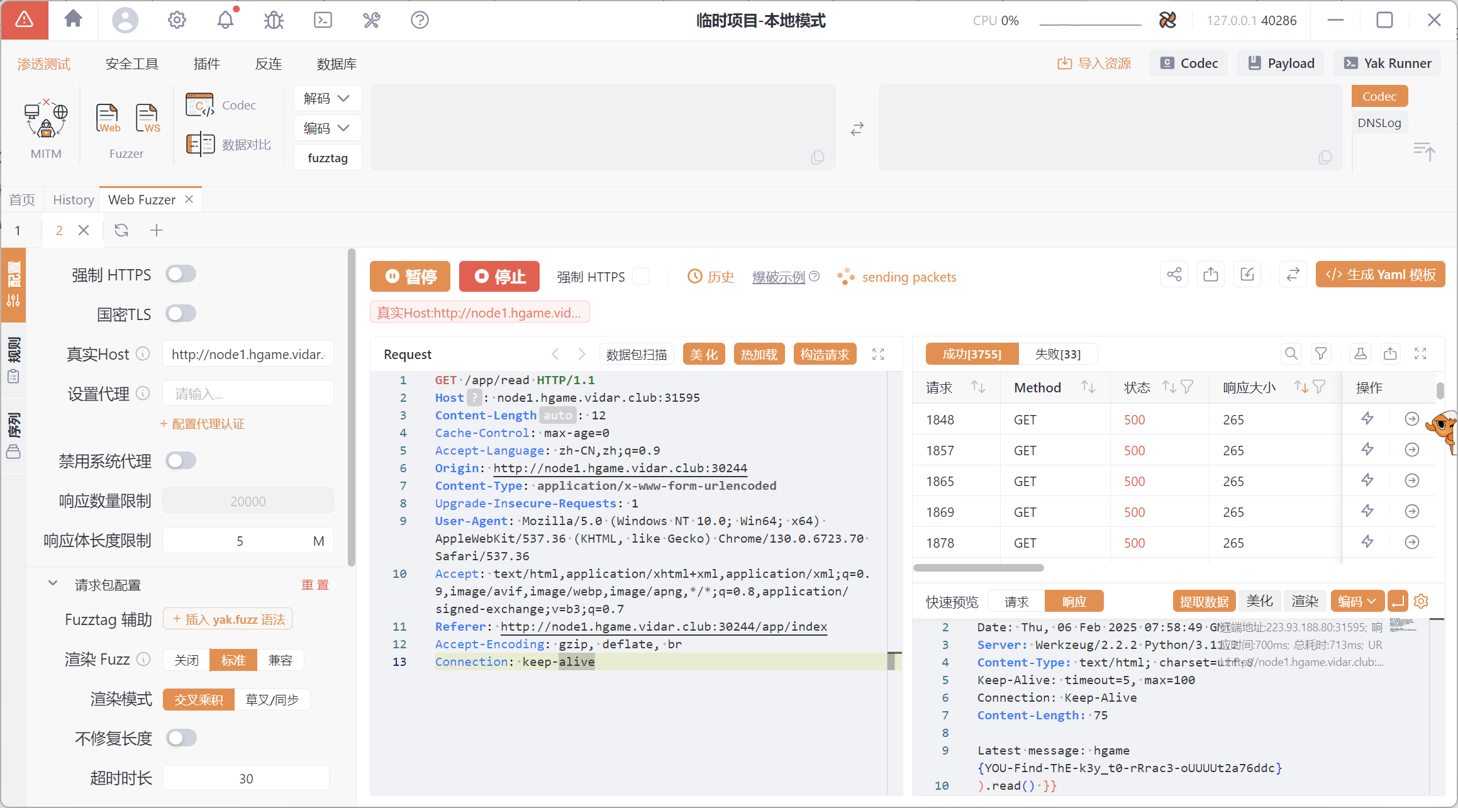Click search icon in results table
Image resolution: width=1458 pixels, height=808 pixels.
click(x=1291, y=354)
